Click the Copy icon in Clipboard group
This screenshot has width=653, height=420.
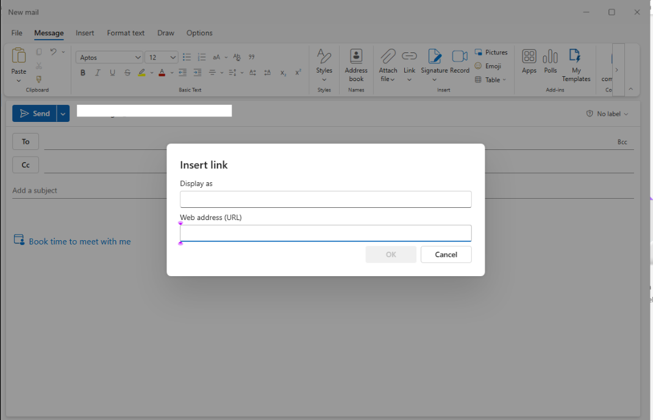[x=39, y=52]
